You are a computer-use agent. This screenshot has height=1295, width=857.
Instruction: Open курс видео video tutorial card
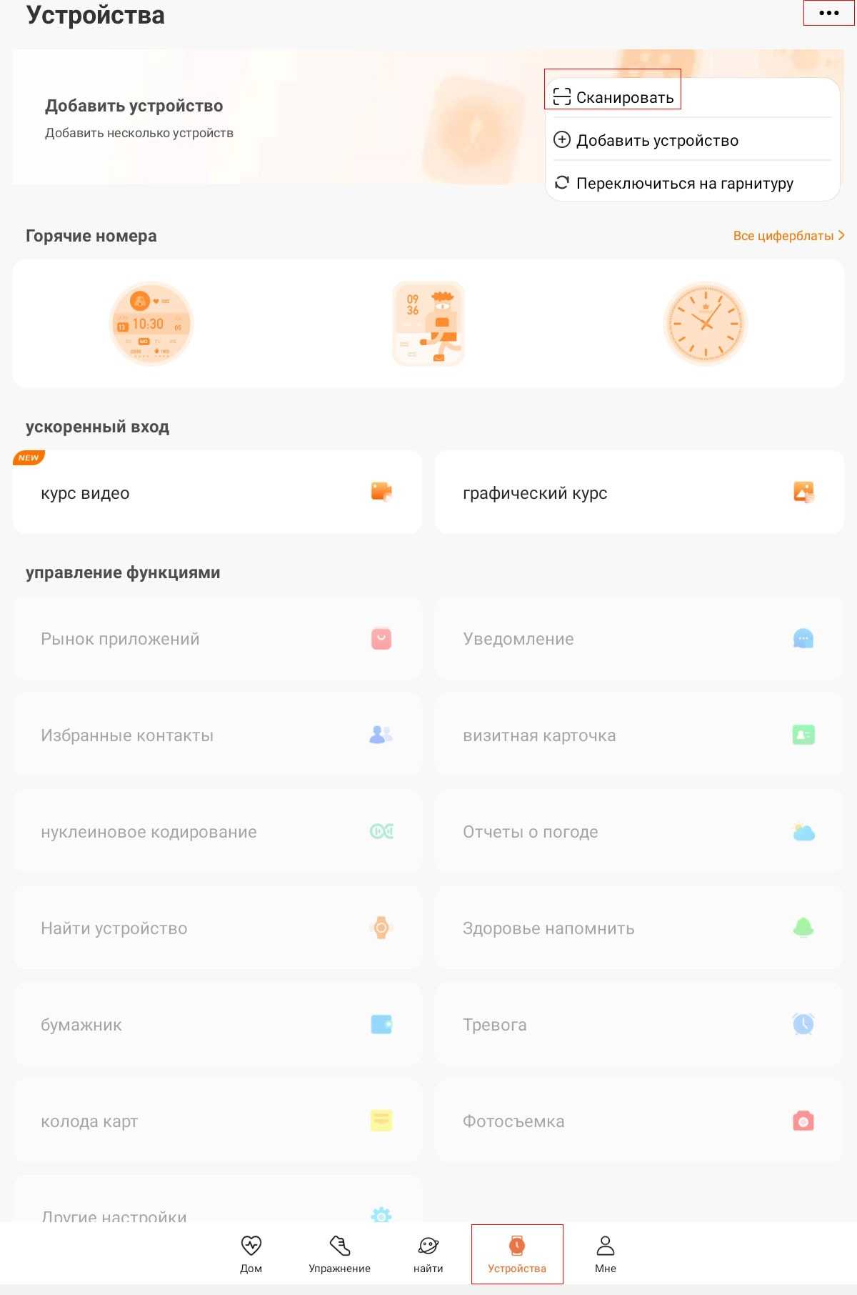point(217,492)
